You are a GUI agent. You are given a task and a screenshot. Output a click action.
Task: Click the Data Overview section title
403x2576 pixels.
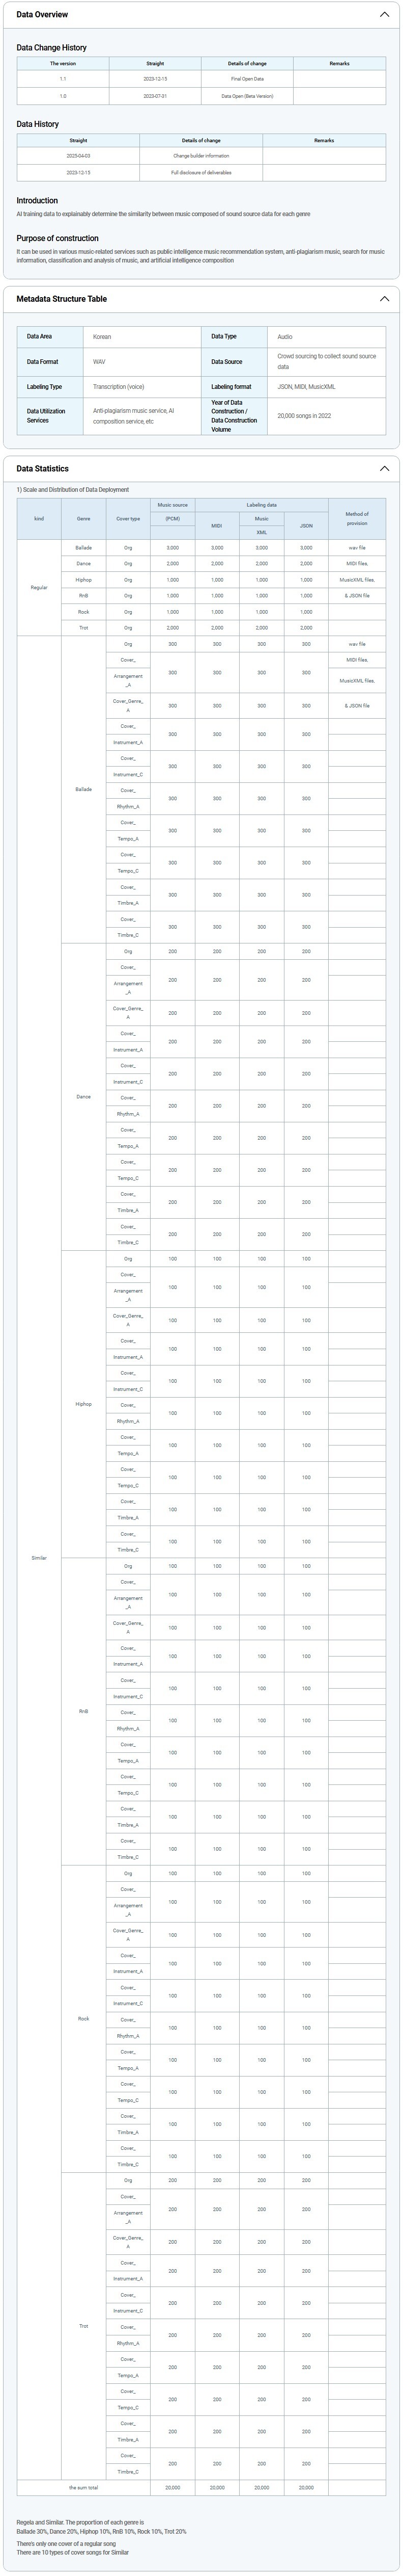[42, 15]
